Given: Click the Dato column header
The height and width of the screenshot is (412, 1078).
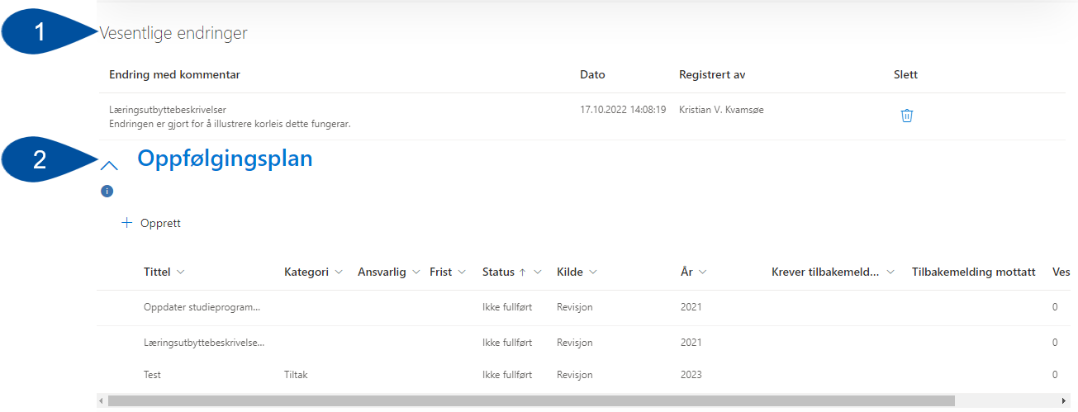Looking at the screenshot, I should (592, 75).
